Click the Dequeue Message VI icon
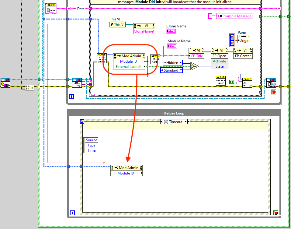 point(77,83)
